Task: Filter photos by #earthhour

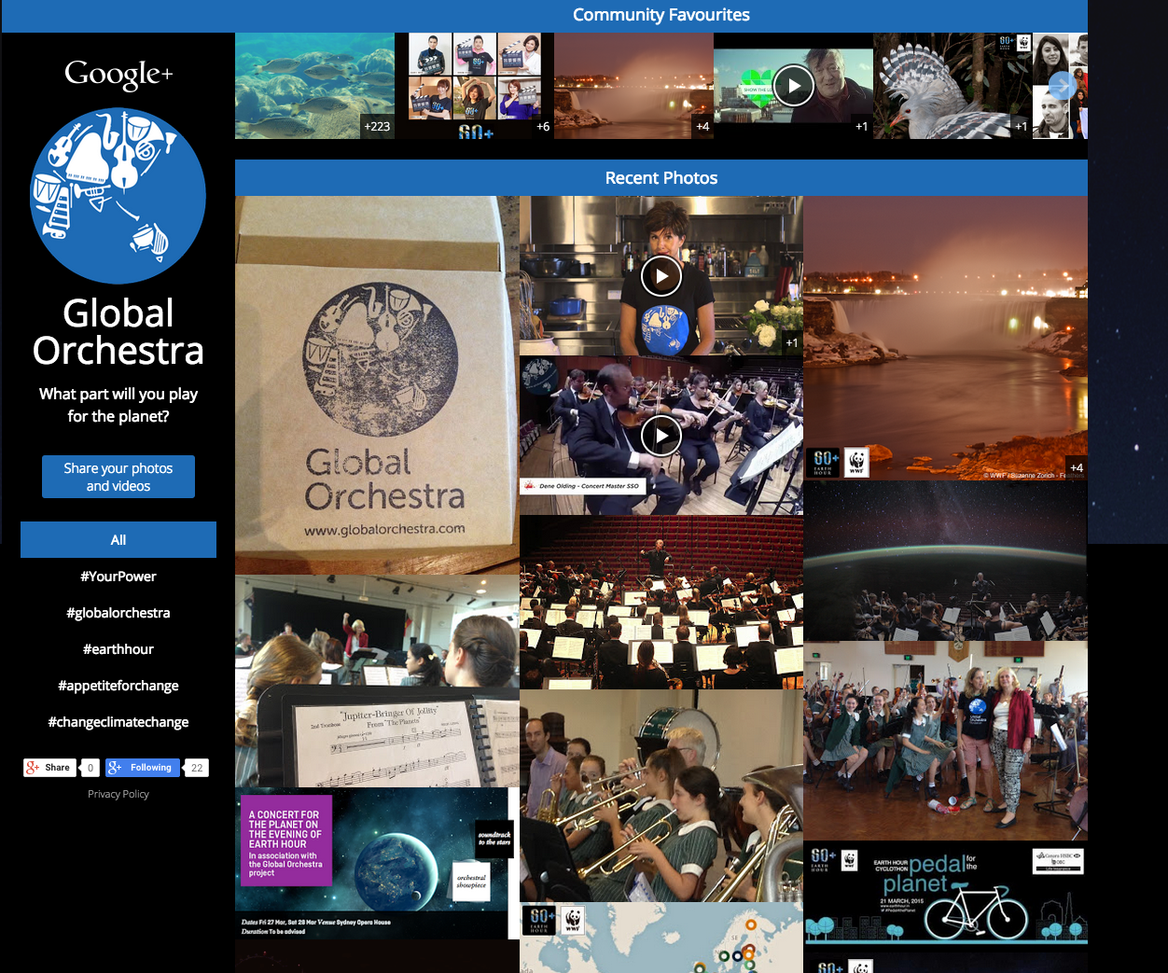Action: 118,649
